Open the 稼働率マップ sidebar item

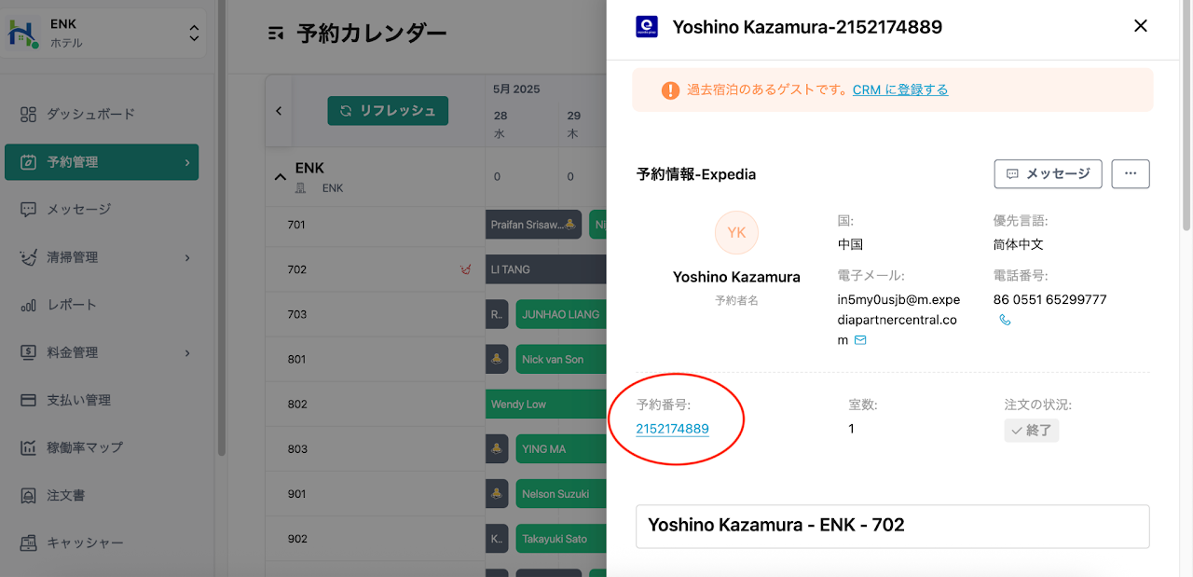point(84,447)
